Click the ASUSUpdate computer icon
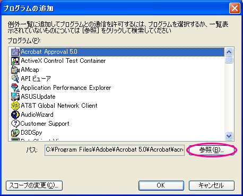This screenshot has height=196, width=243. pyautogui.click(x=15, y=97)
